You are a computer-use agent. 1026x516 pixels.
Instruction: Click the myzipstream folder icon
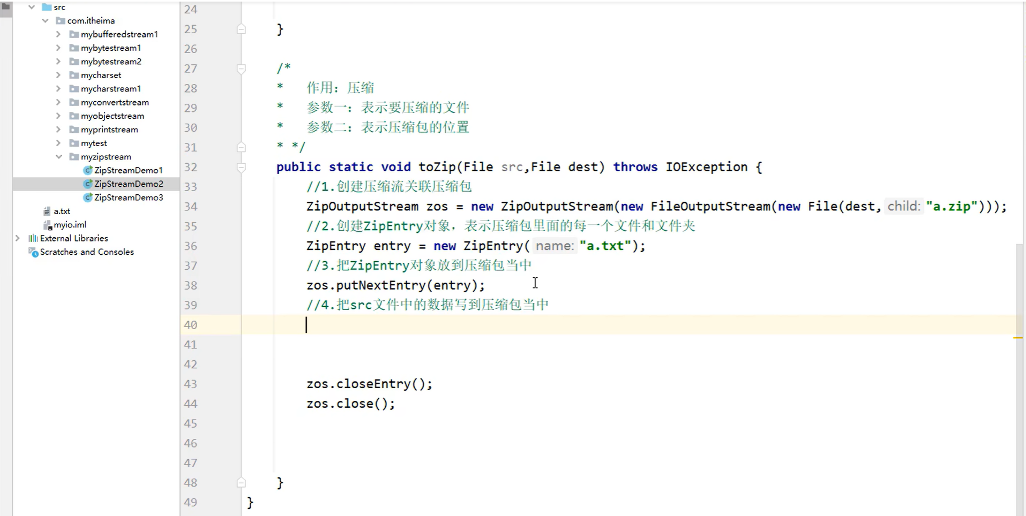click(x=74, y=156)
